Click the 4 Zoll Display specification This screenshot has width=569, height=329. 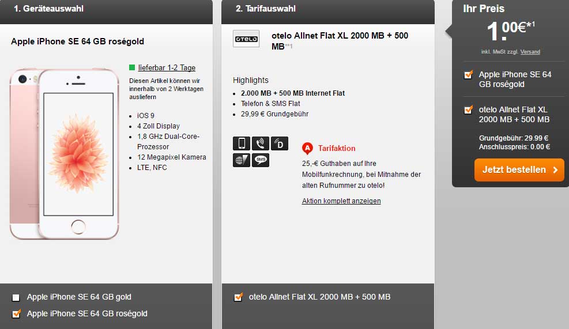pos(158,126)
